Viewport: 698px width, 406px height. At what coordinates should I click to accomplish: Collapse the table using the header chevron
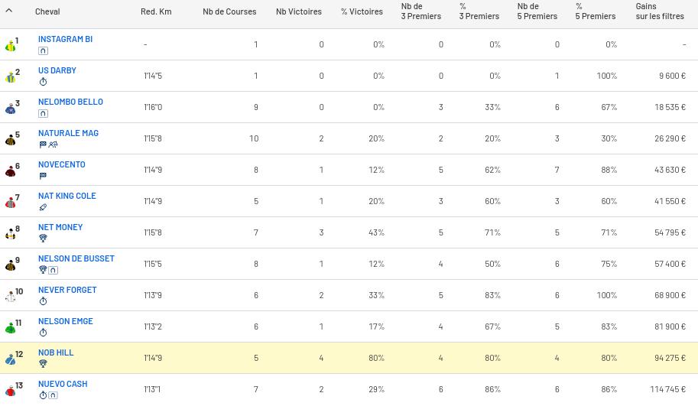[x=9, y=11]
